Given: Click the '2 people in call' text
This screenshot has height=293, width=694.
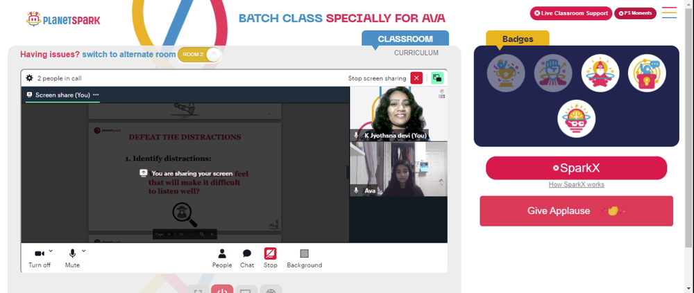Looking at the screenshot, I should pyautogui.click(x=59, y=78).
